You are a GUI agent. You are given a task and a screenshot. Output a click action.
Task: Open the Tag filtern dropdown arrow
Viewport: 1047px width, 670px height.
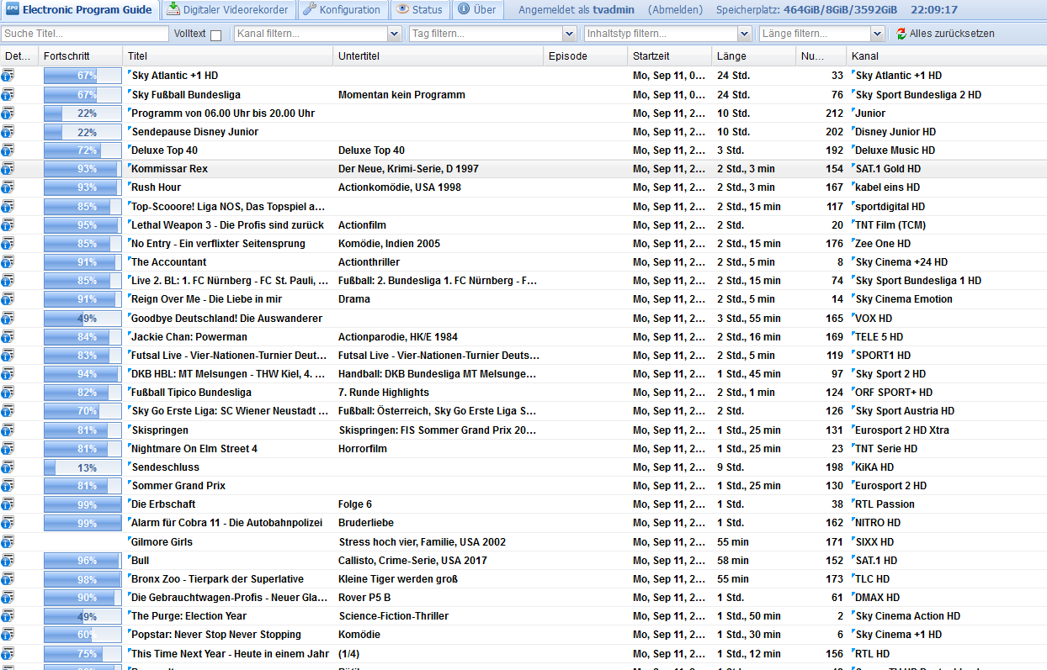tap(569, 34)
